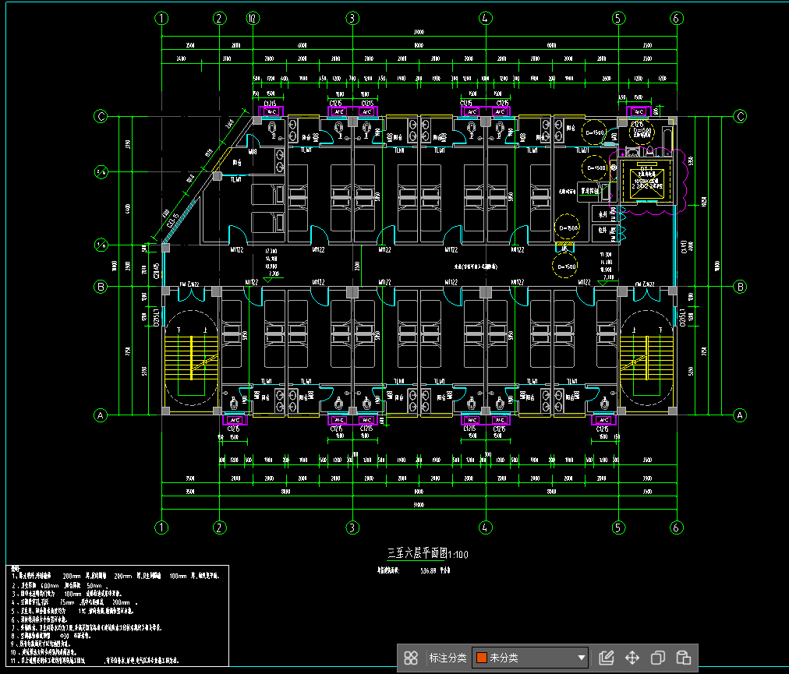Click the yellow staircase on the left side

tap(189, 358)
